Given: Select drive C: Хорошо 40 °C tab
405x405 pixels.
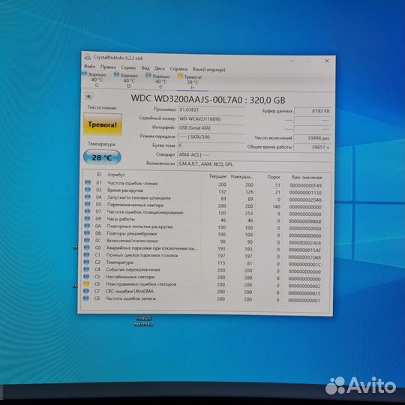Looking at the screenshot, I should tap(94, 79).
